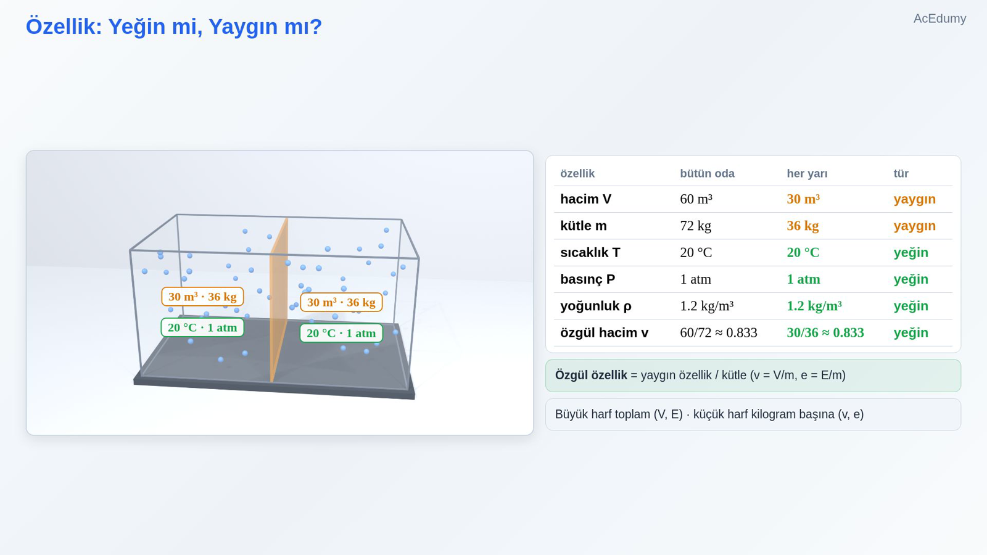Click the right half's '30 m³ · 36 kg' label
Image resolution: width=987 pixels, height=555 pixels.
pos(341,302)
